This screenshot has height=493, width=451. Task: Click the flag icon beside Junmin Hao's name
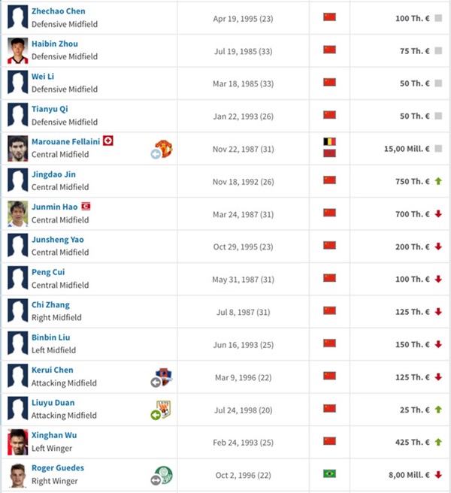(86, 206)
